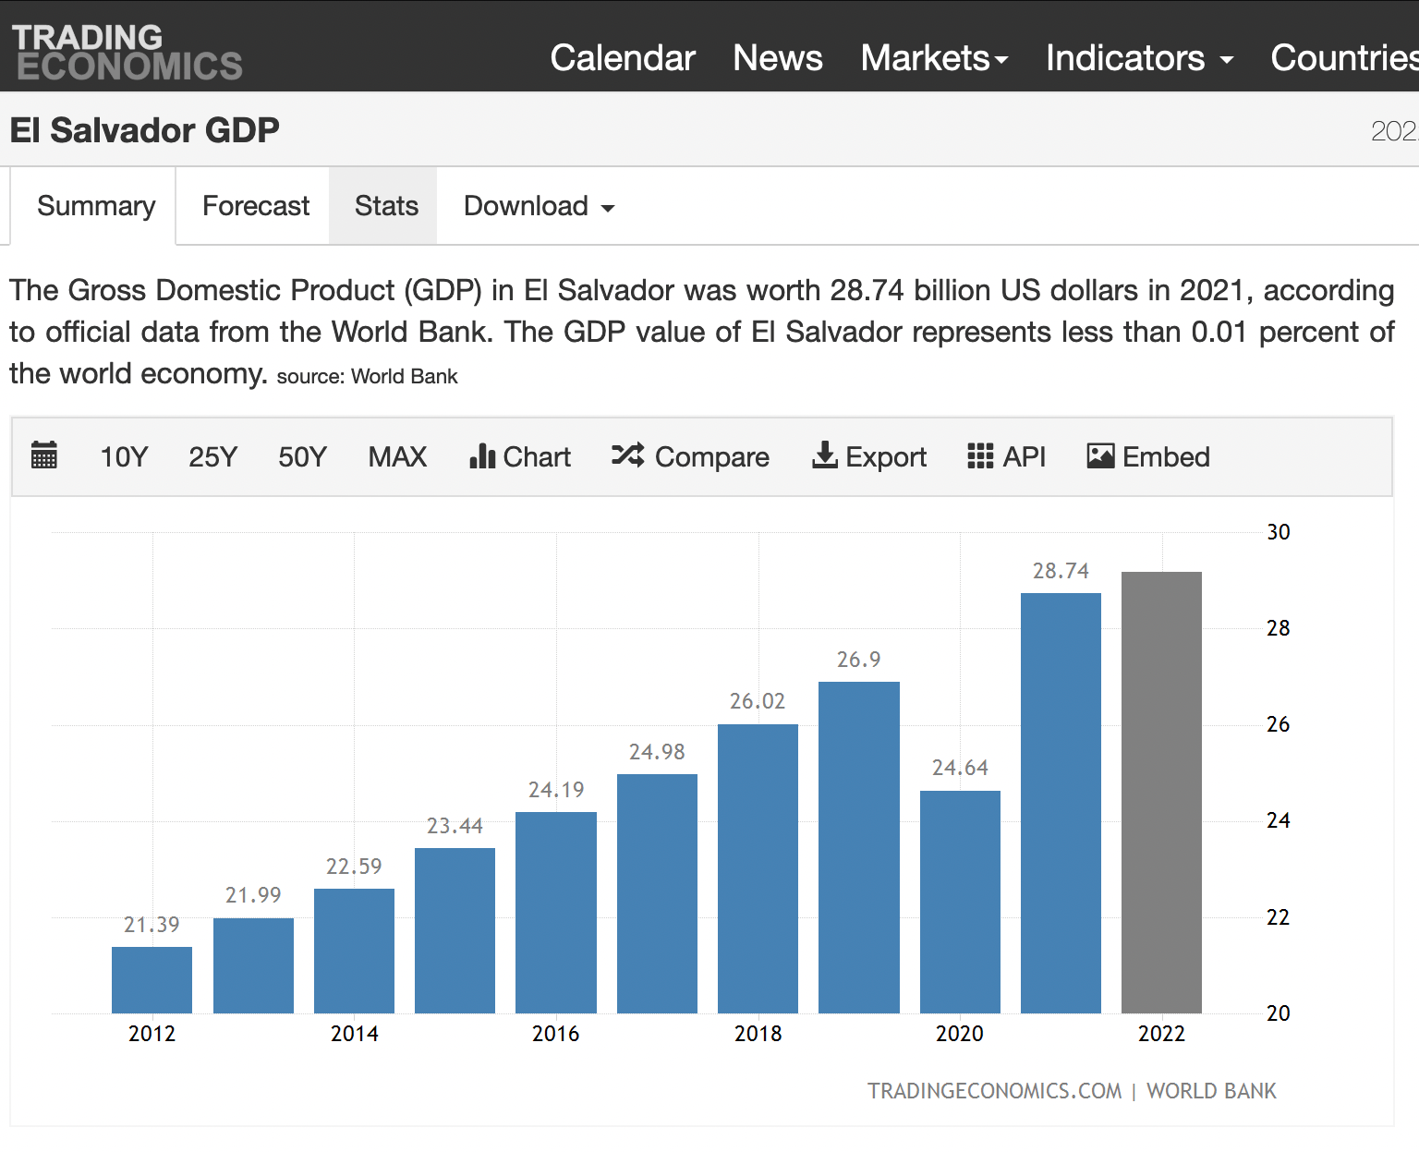Click the 2022 x-axis label
The width and height of the screenshot is (1419, 1152).
pos(1161,1034)
